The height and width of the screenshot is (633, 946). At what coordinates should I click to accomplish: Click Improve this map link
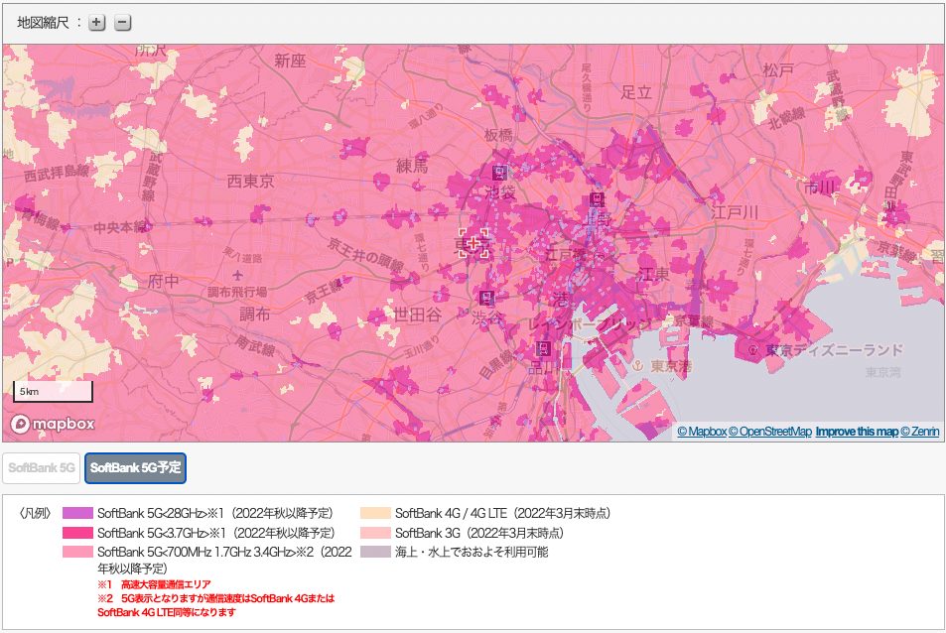coord(856,432)
